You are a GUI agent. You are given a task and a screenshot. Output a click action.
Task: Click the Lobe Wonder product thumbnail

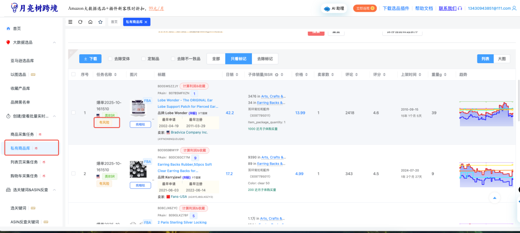click(138, 108)
